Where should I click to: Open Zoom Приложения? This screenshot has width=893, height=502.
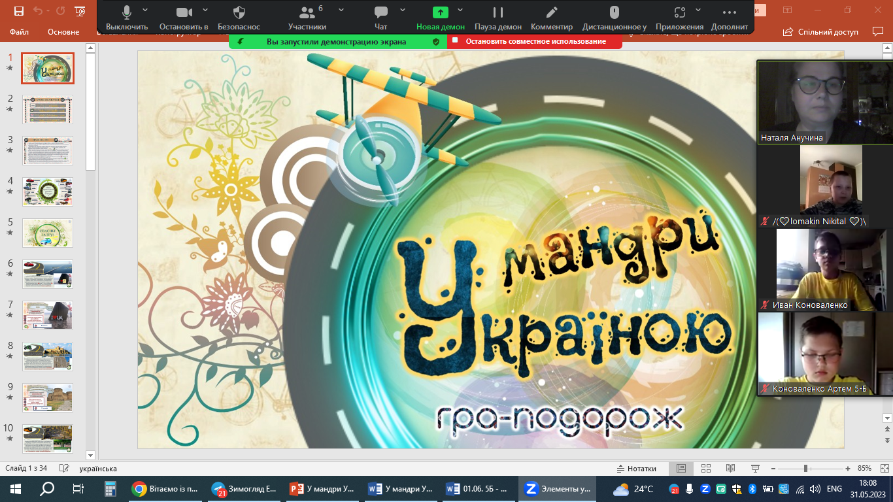click(680, 18)
